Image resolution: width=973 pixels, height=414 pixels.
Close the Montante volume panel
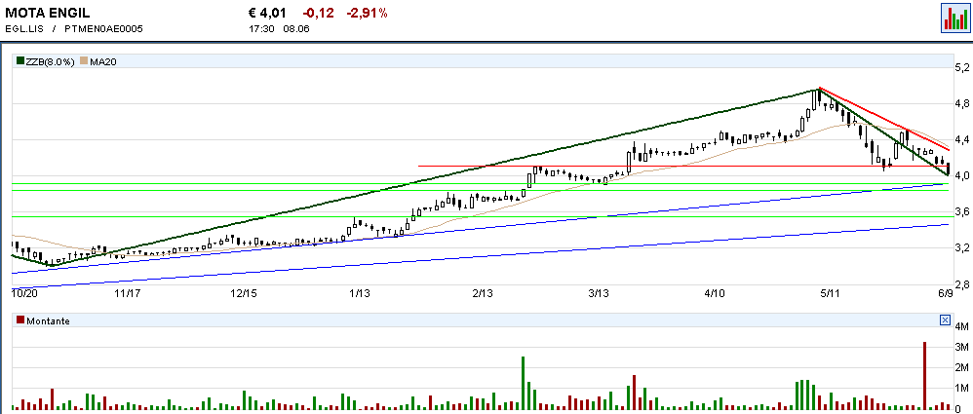(945, 320)
